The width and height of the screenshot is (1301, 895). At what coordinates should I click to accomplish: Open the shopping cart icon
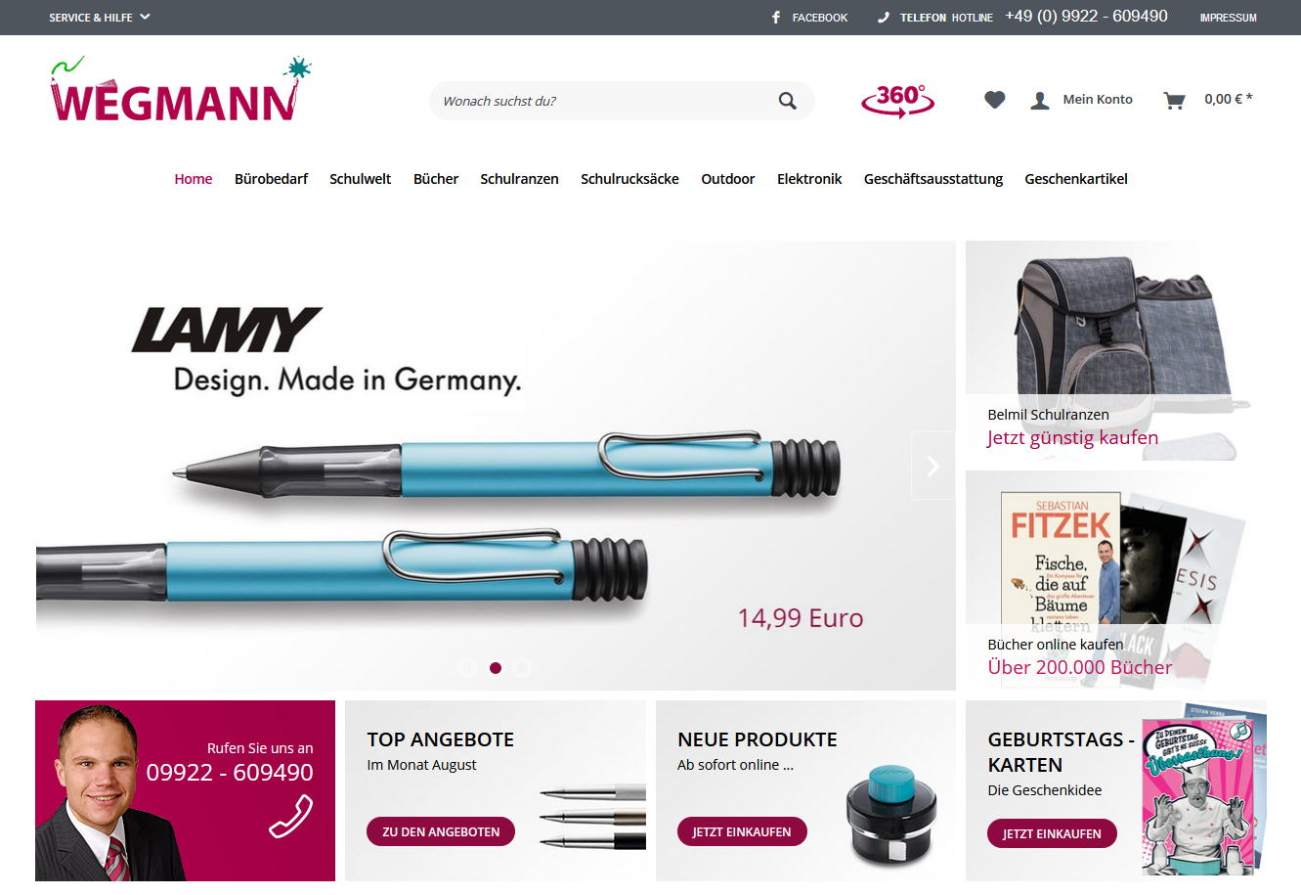1174,100
